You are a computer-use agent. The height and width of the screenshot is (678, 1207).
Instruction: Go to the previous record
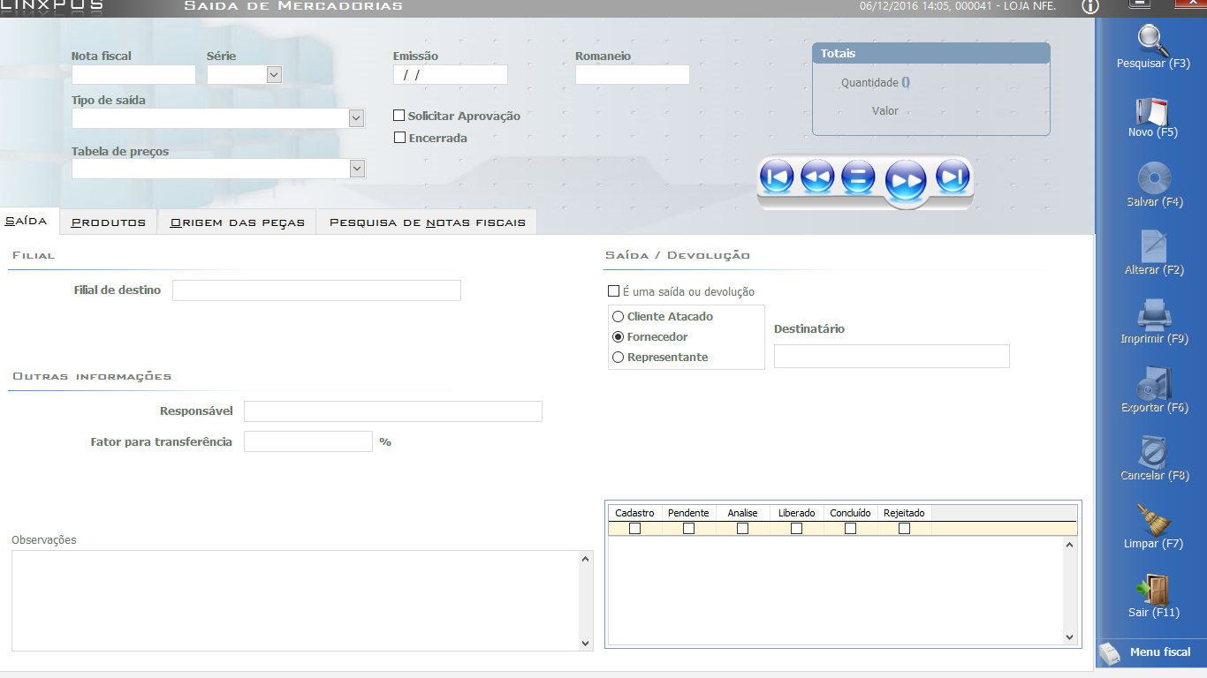coord(817,177)
